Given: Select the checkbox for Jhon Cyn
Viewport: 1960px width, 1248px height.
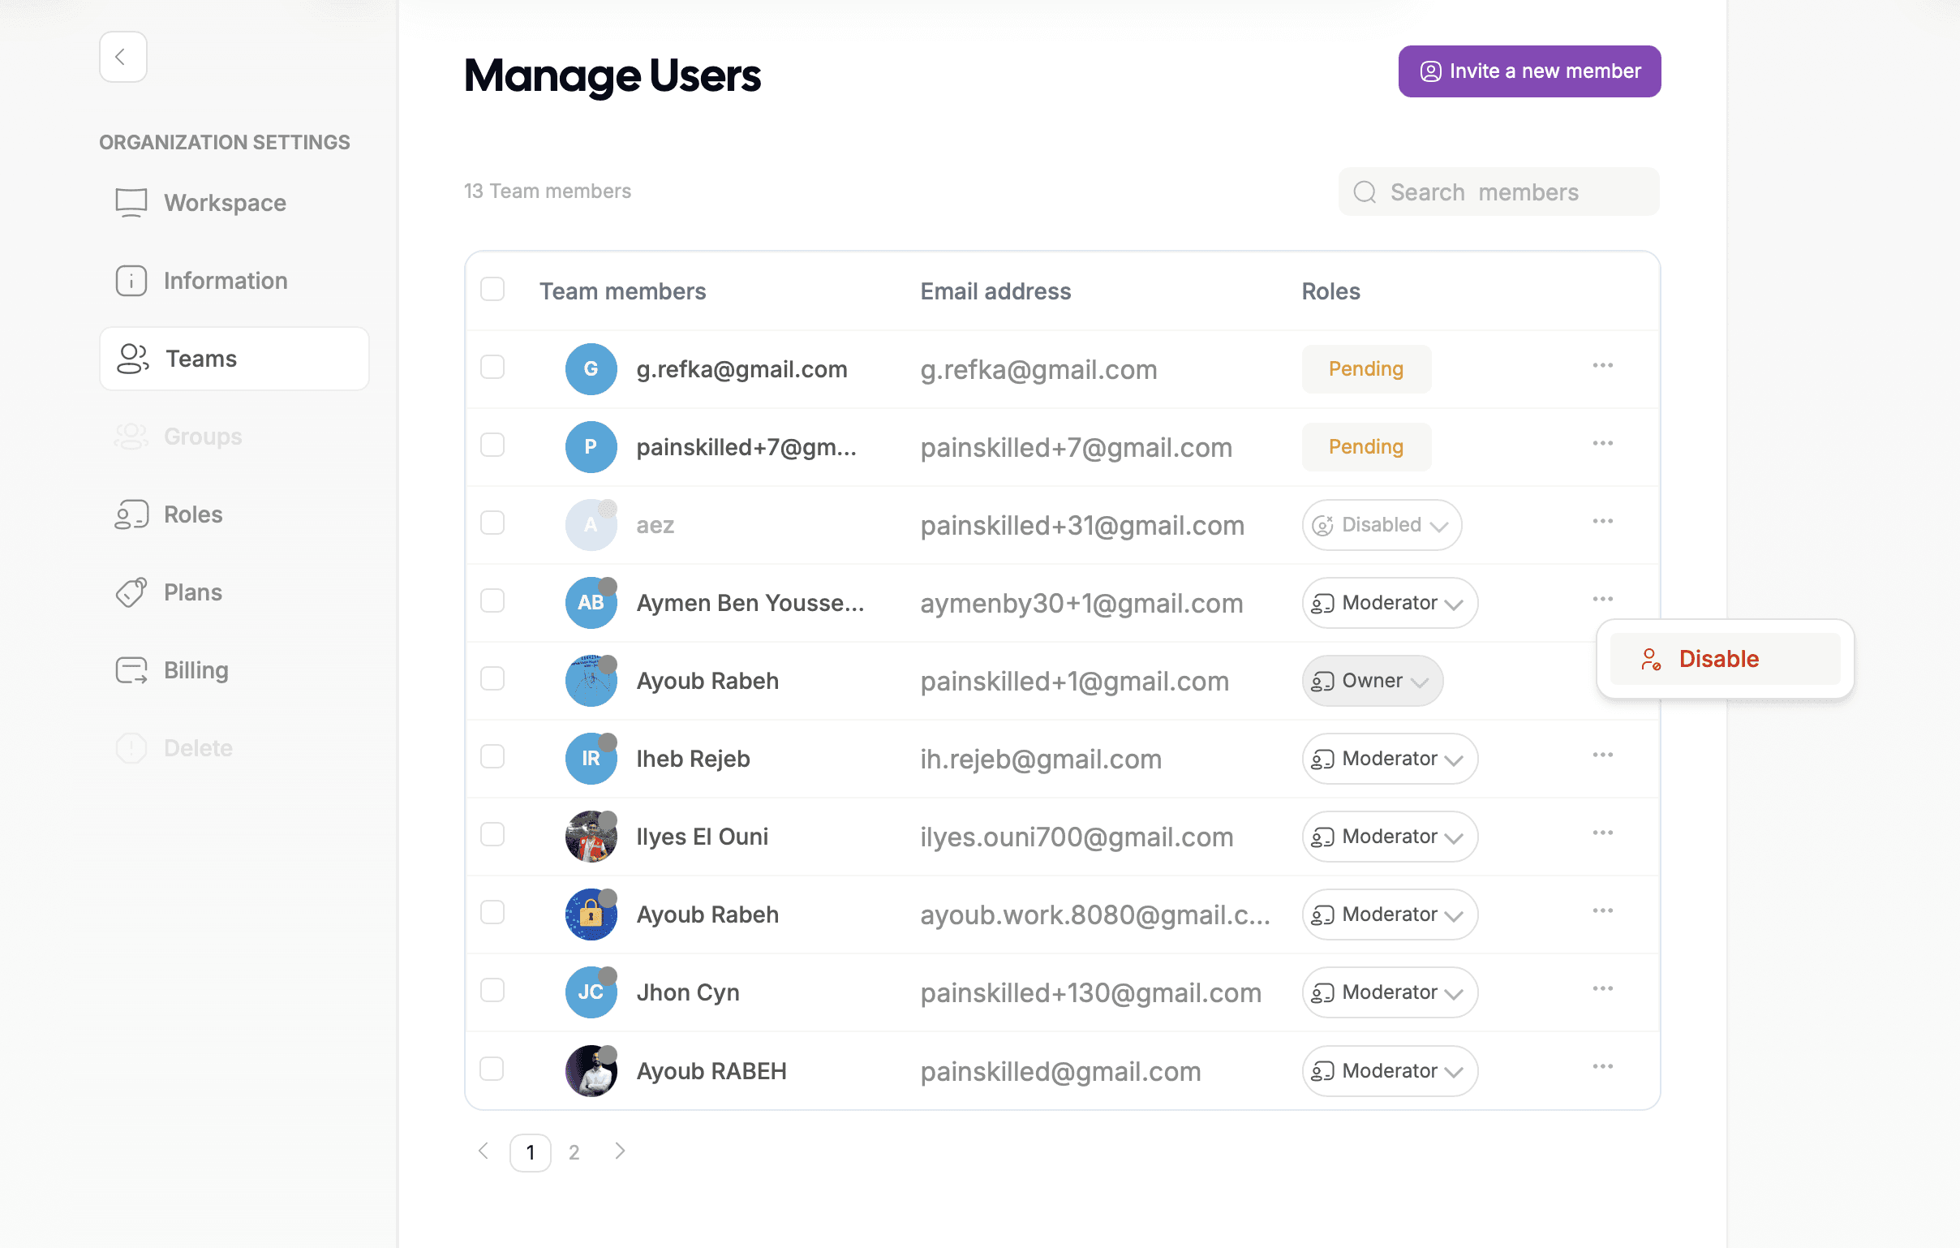Looking at the screenshot, I should [492, 990].
